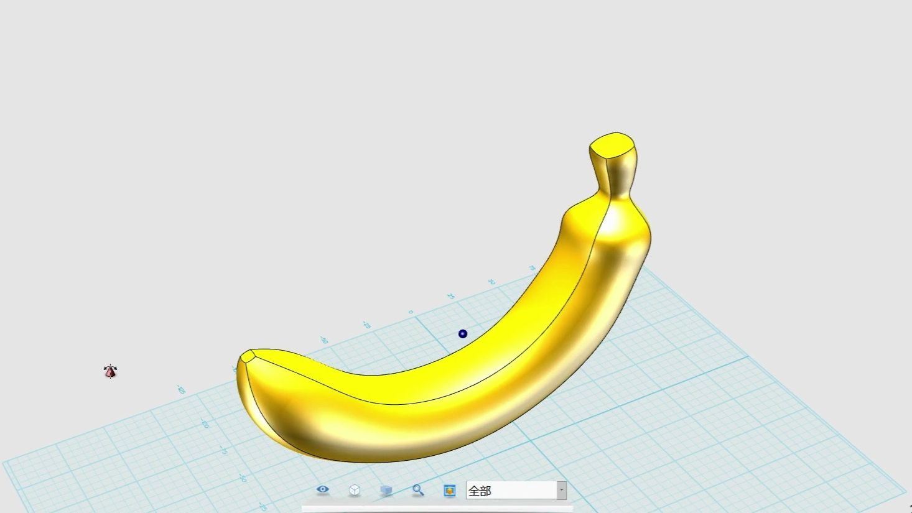
Task: Click the magnifying glass zoom icon
Action: [418, 490]
